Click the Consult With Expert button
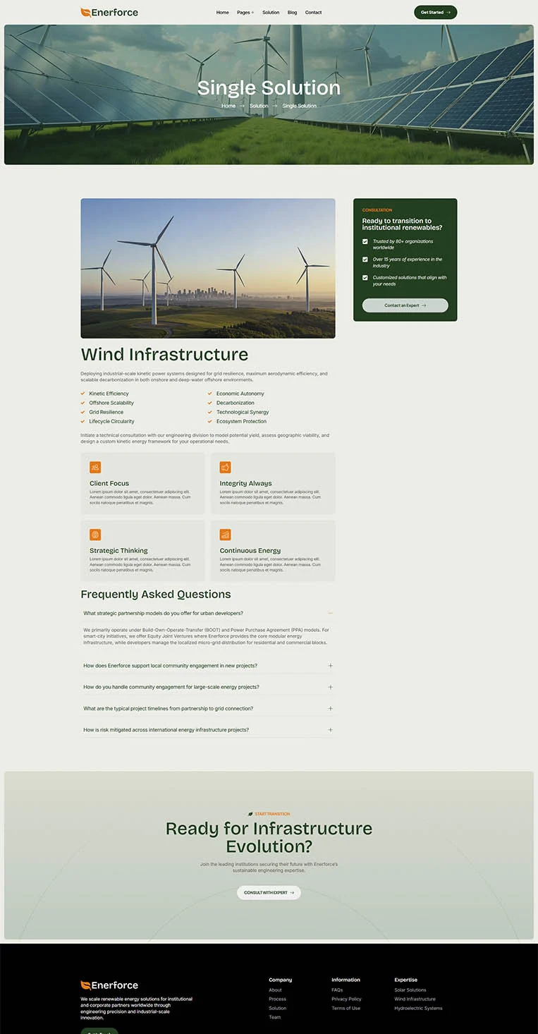 coord(269,892)
